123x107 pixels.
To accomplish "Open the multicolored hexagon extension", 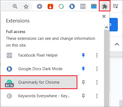I will tap(61, 7).
